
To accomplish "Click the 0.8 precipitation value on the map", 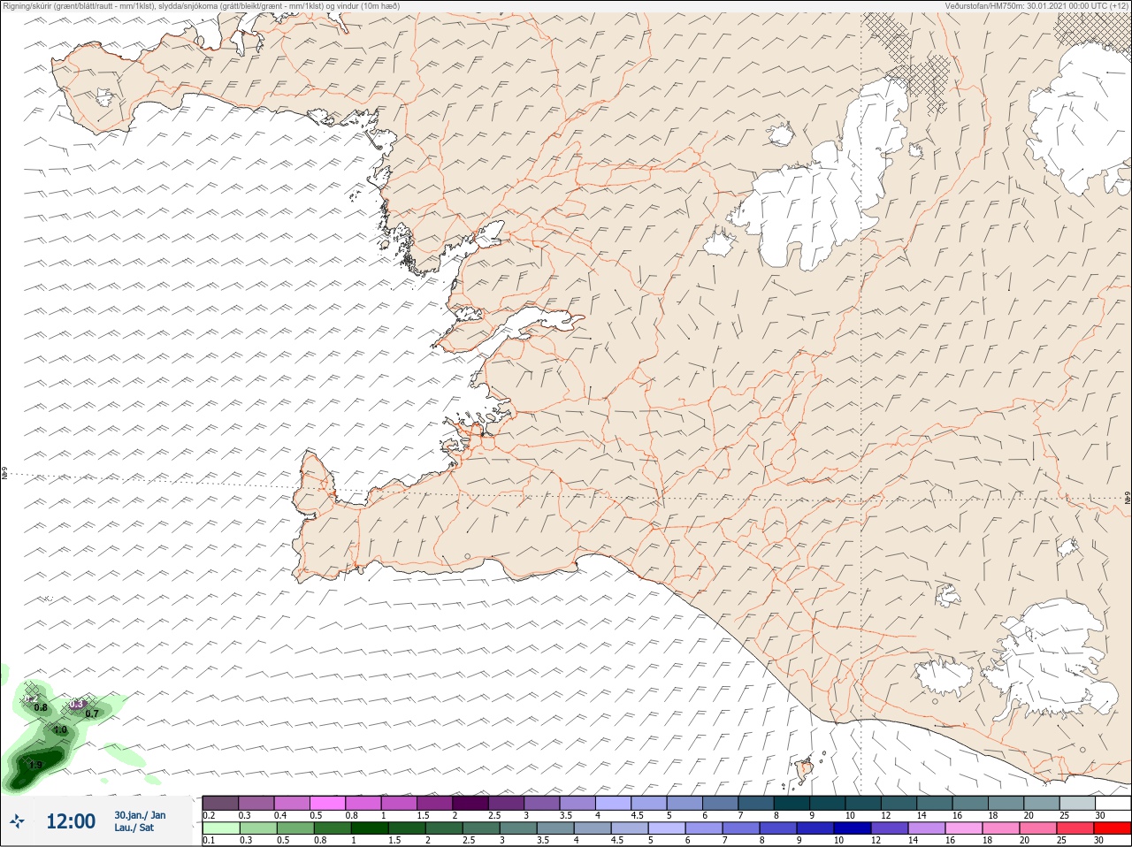I will click(41, 707).
